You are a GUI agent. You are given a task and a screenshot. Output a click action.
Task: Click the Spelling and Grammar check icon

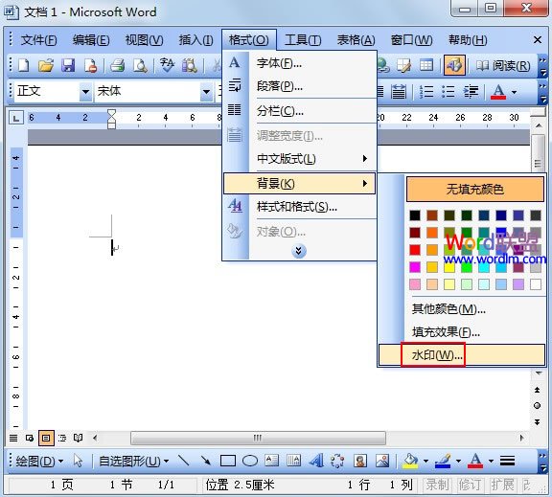[167, 65]
